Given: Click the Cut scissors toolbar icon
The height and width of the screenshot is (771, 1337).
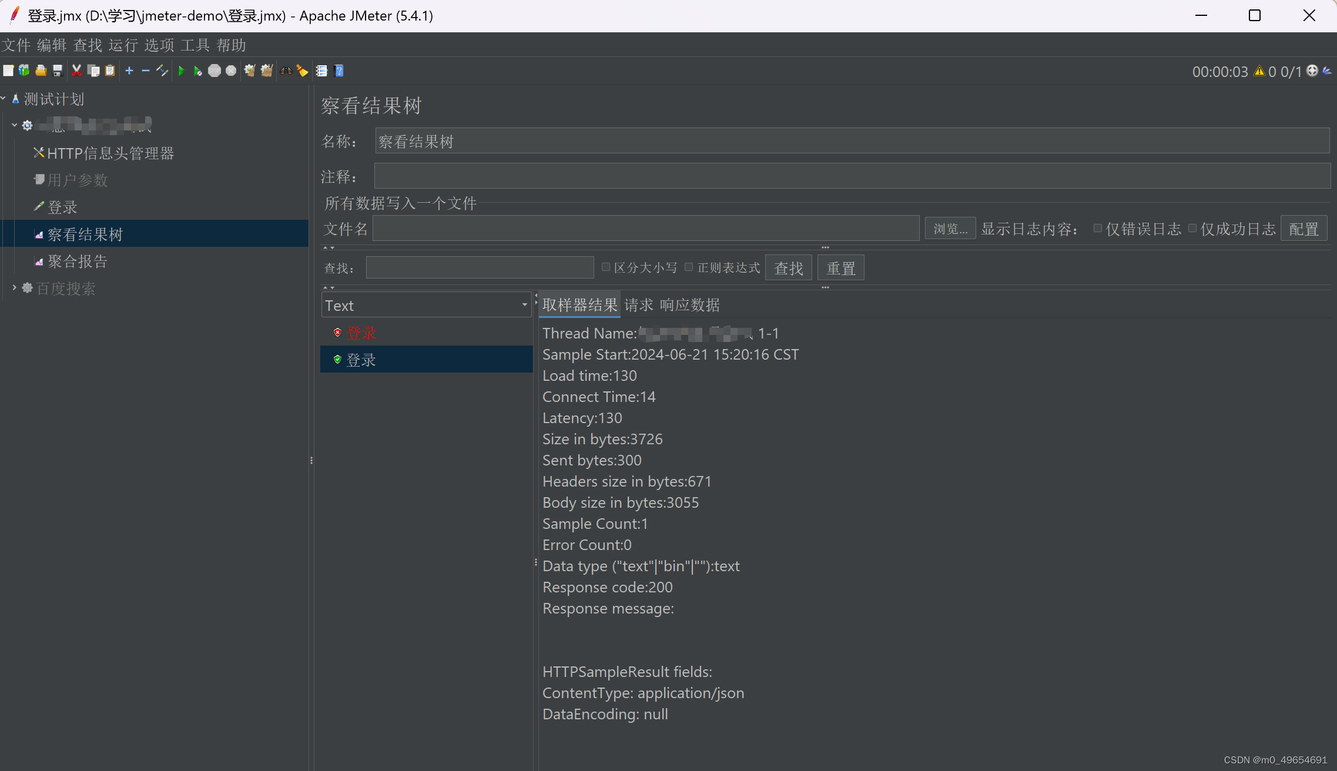Looking at the screenshot, I should click(76, 71).
